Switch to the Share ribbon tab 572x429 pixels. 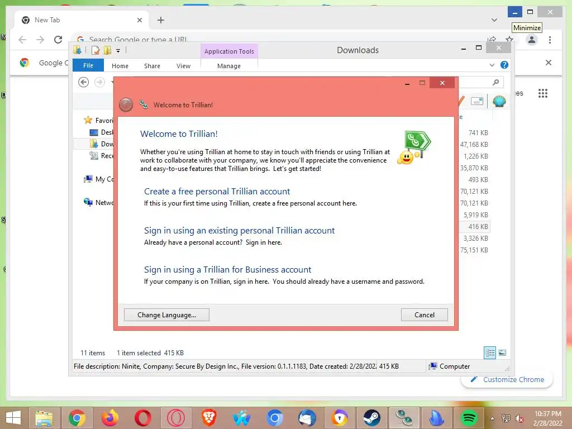[152, 66]
